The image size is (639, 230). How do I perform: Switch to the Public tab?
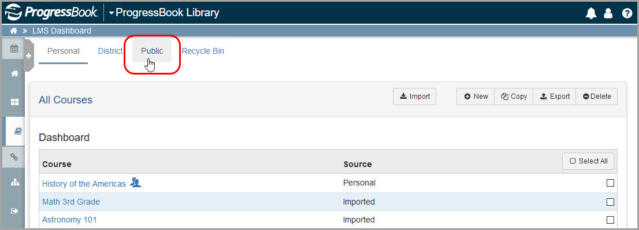(x=152, y=51)
